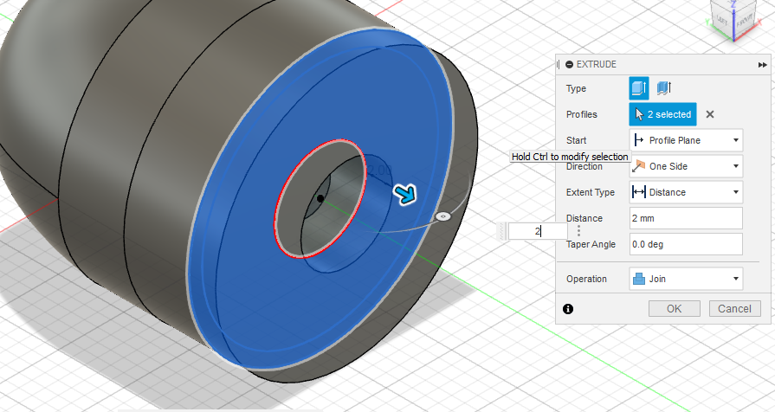Screen dimensions: 775x412
Task: Click the black sketch center point
Action: (320, 198)
